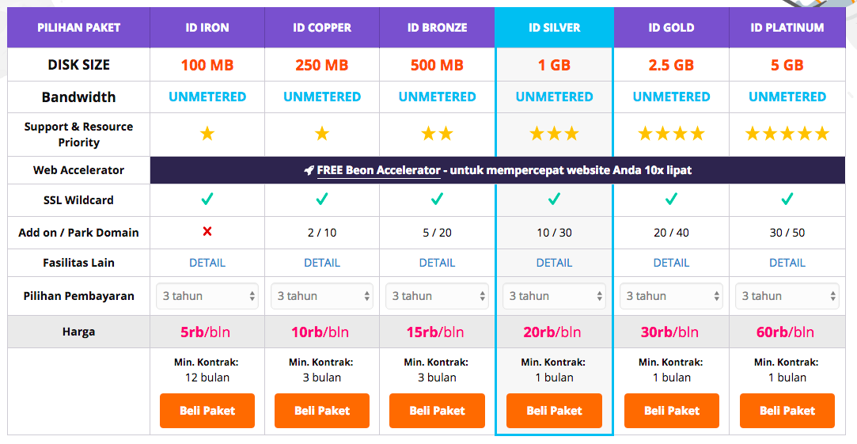Click the SSL Wildcard checkmark for ID Copper
This screenshot has width=857, height=444.
(322, 199)
